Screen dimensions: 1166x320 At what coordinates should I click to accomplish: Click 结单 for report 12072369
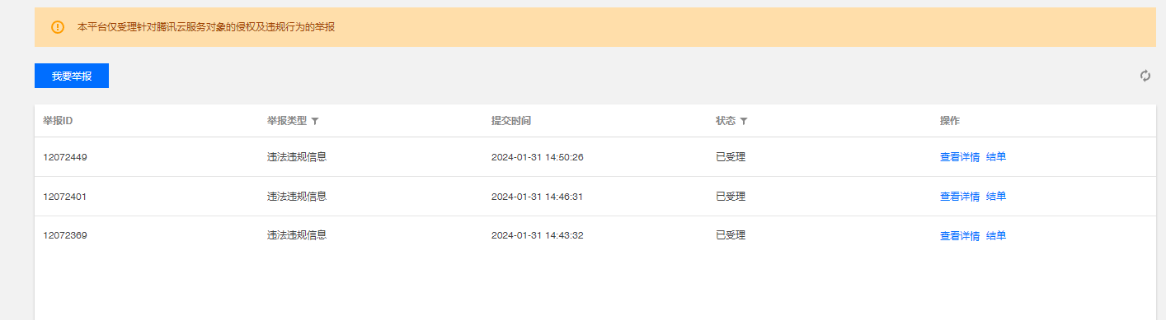(996, 236)
